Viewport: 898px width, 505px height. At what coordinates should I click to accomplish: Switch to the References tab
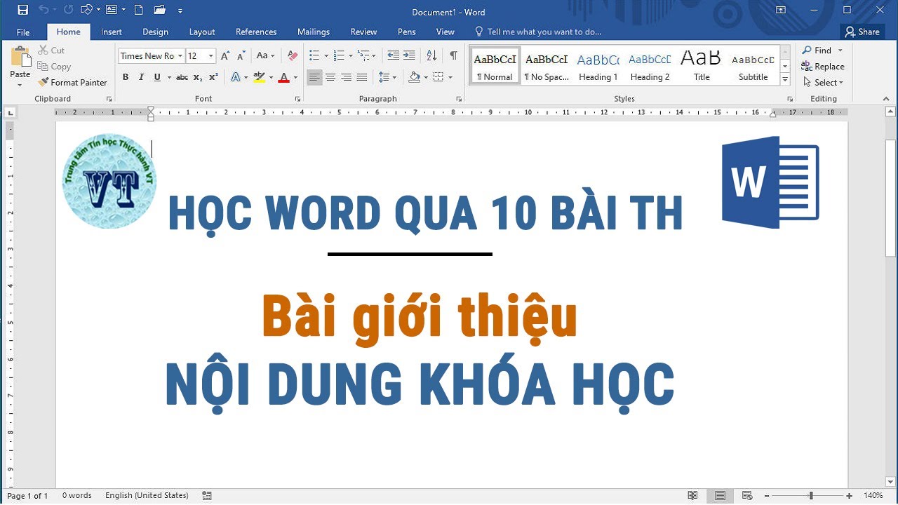click(256, 32)
